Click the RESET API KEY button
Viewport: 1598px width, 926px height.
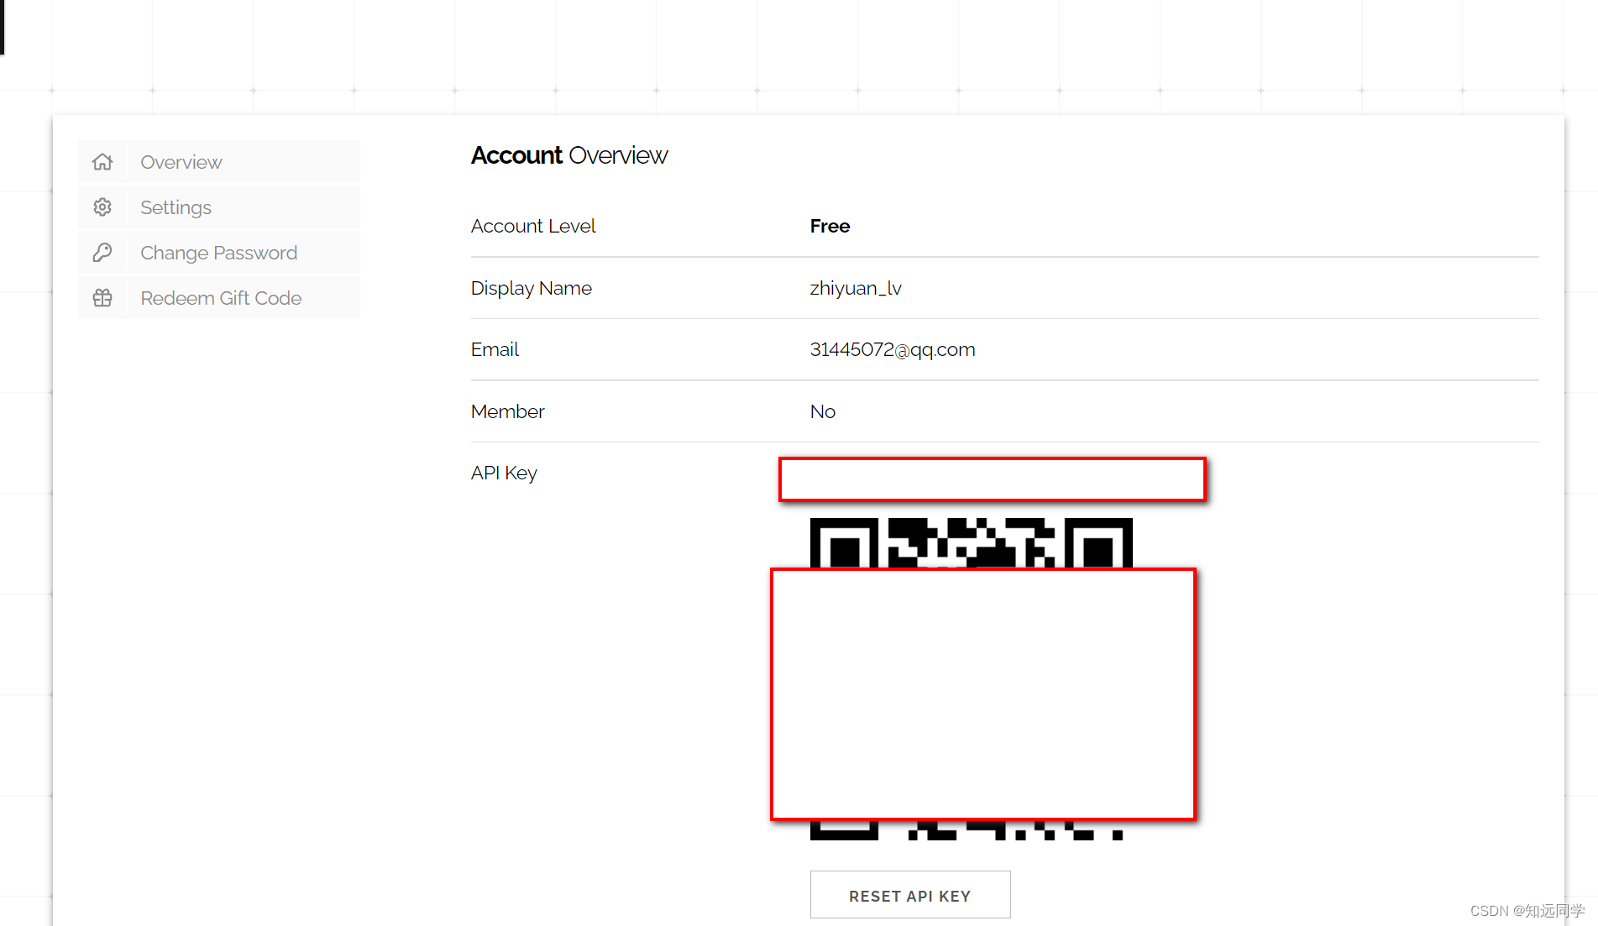(910, 895)
